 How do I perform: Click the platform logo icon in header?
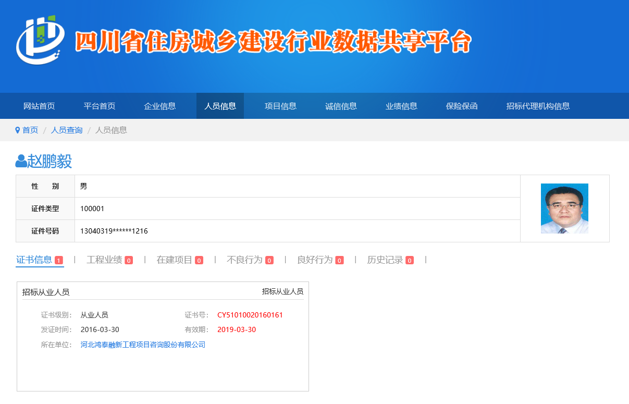click(x=41, y=40)
